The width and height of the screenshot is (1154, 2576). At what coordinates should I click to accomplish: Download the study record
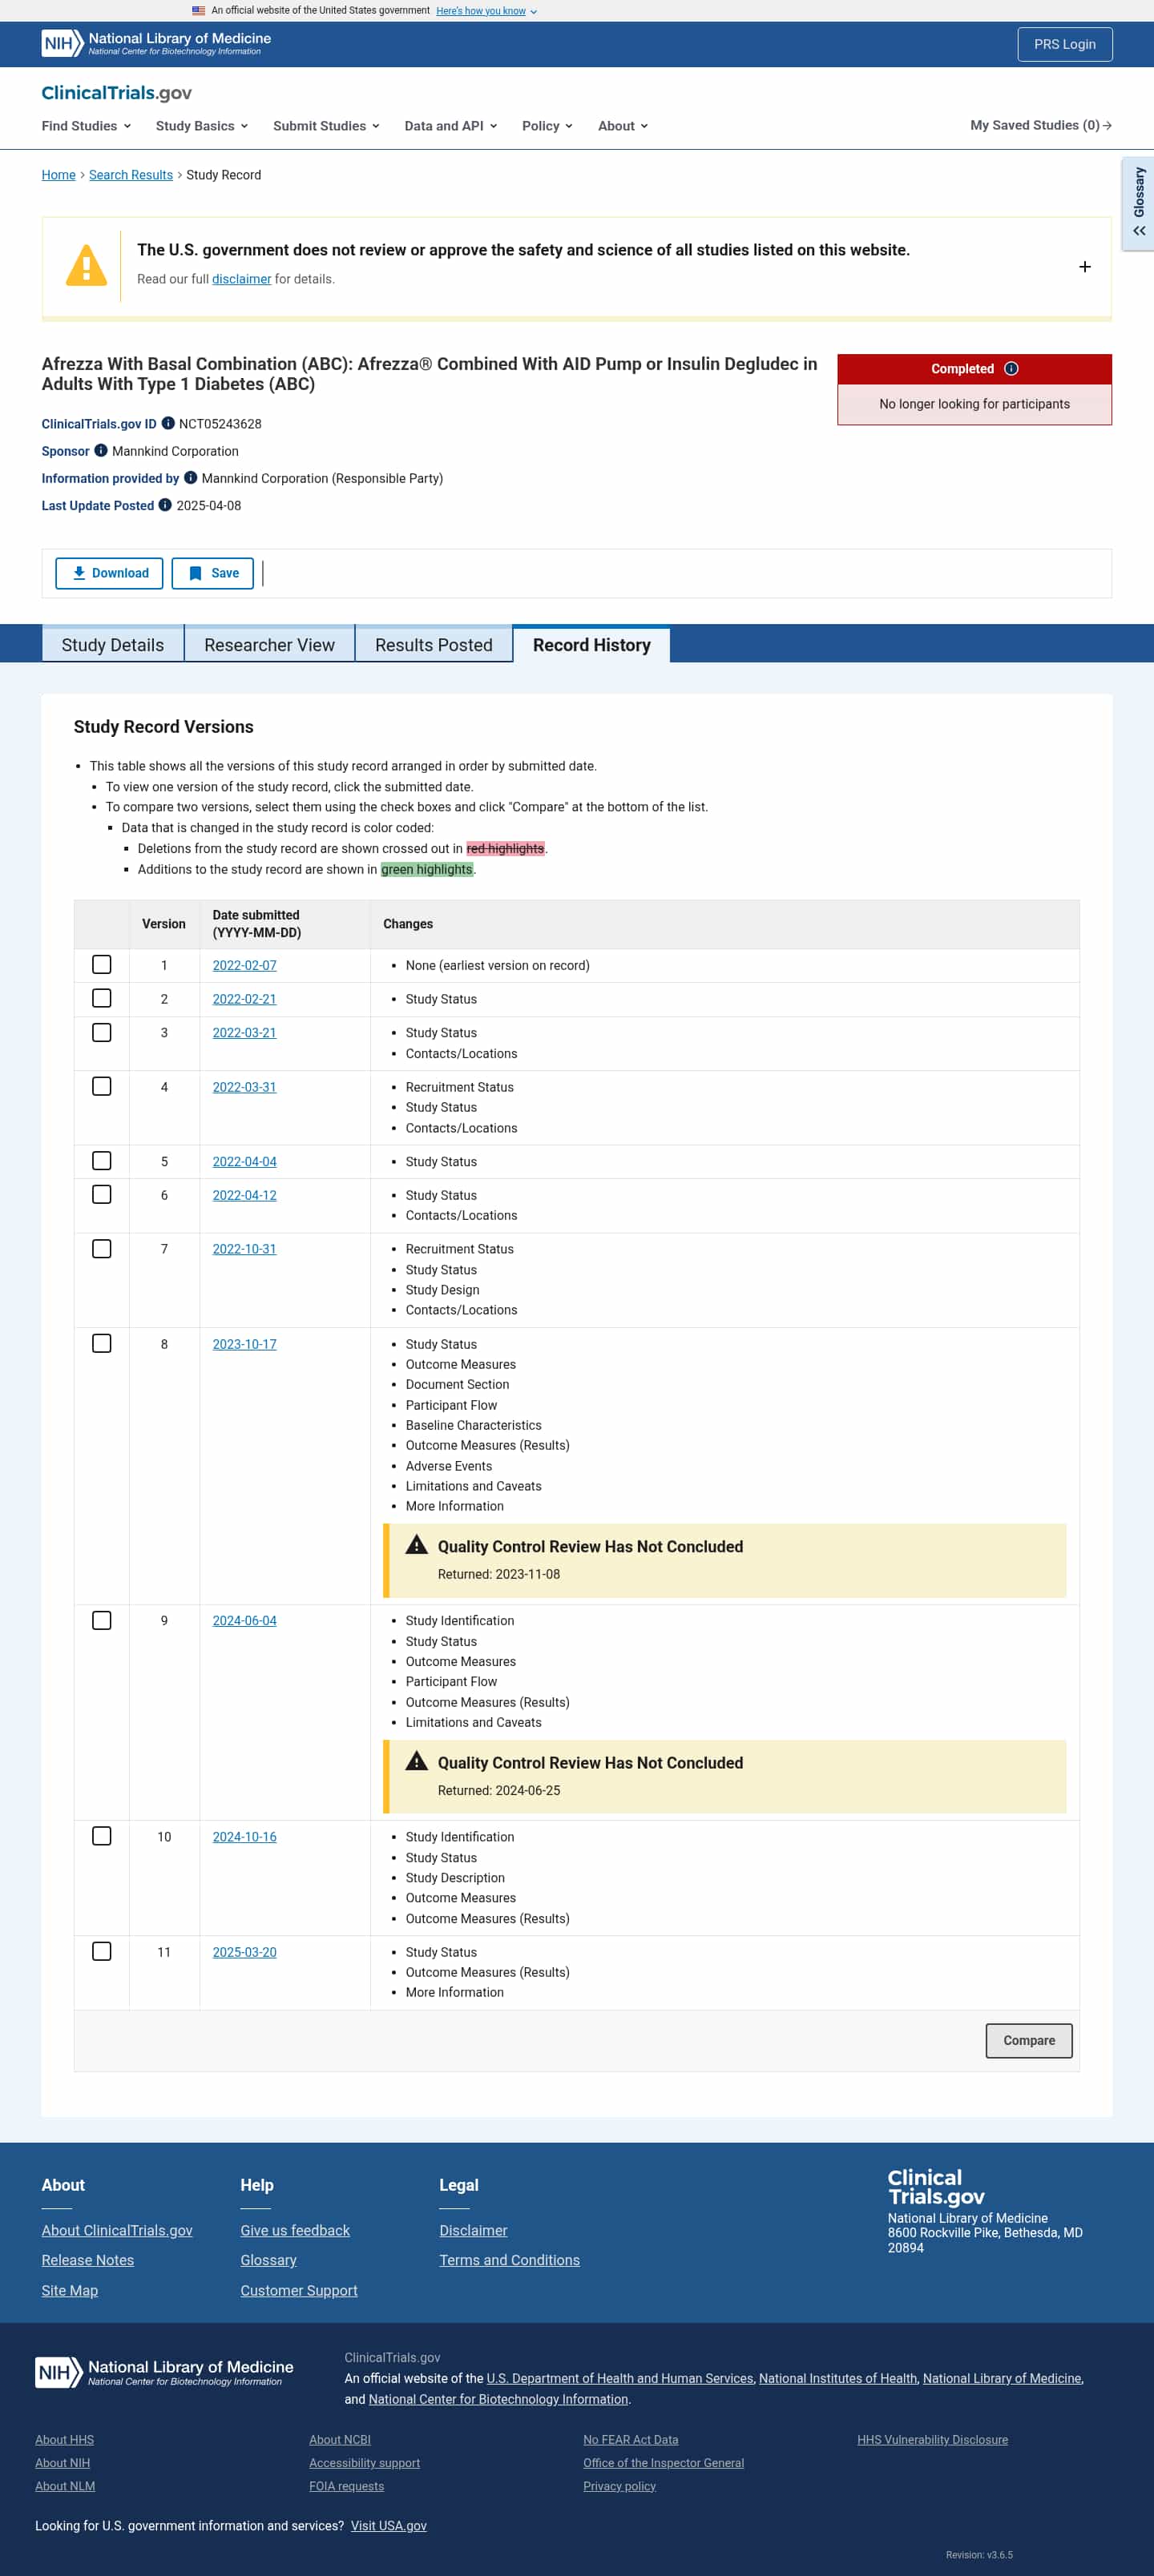[x=109, y=573]
